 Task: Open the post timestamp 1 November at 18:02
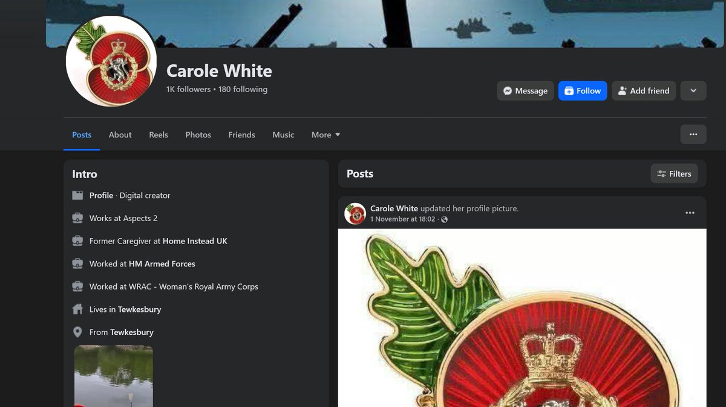click(403, 219)
